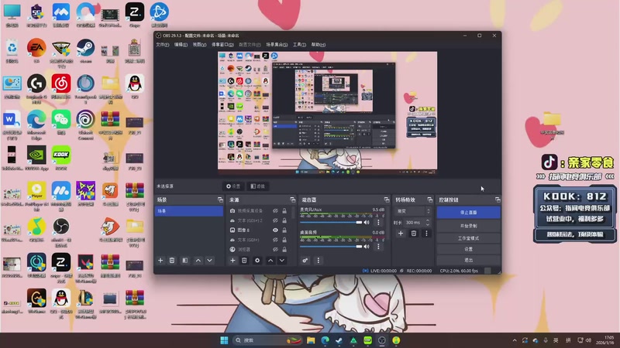Add a new source with the Sources plus icon
The image size is (620, 348).
233,261
